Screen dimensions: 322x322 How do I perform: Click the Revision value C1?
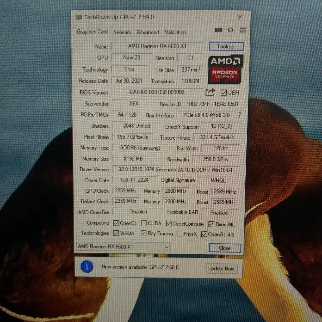coord(190,58)
